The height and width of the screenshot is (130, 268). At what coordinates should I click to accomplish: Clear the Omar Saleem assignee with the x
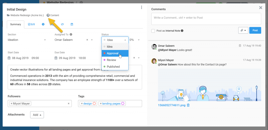[x=87, y=40]
